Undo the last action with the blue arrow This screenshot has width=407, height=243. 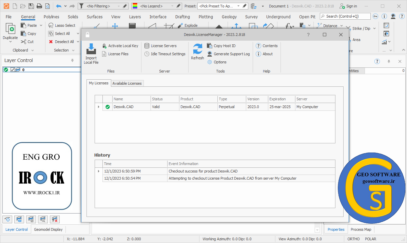coord(59,6)
